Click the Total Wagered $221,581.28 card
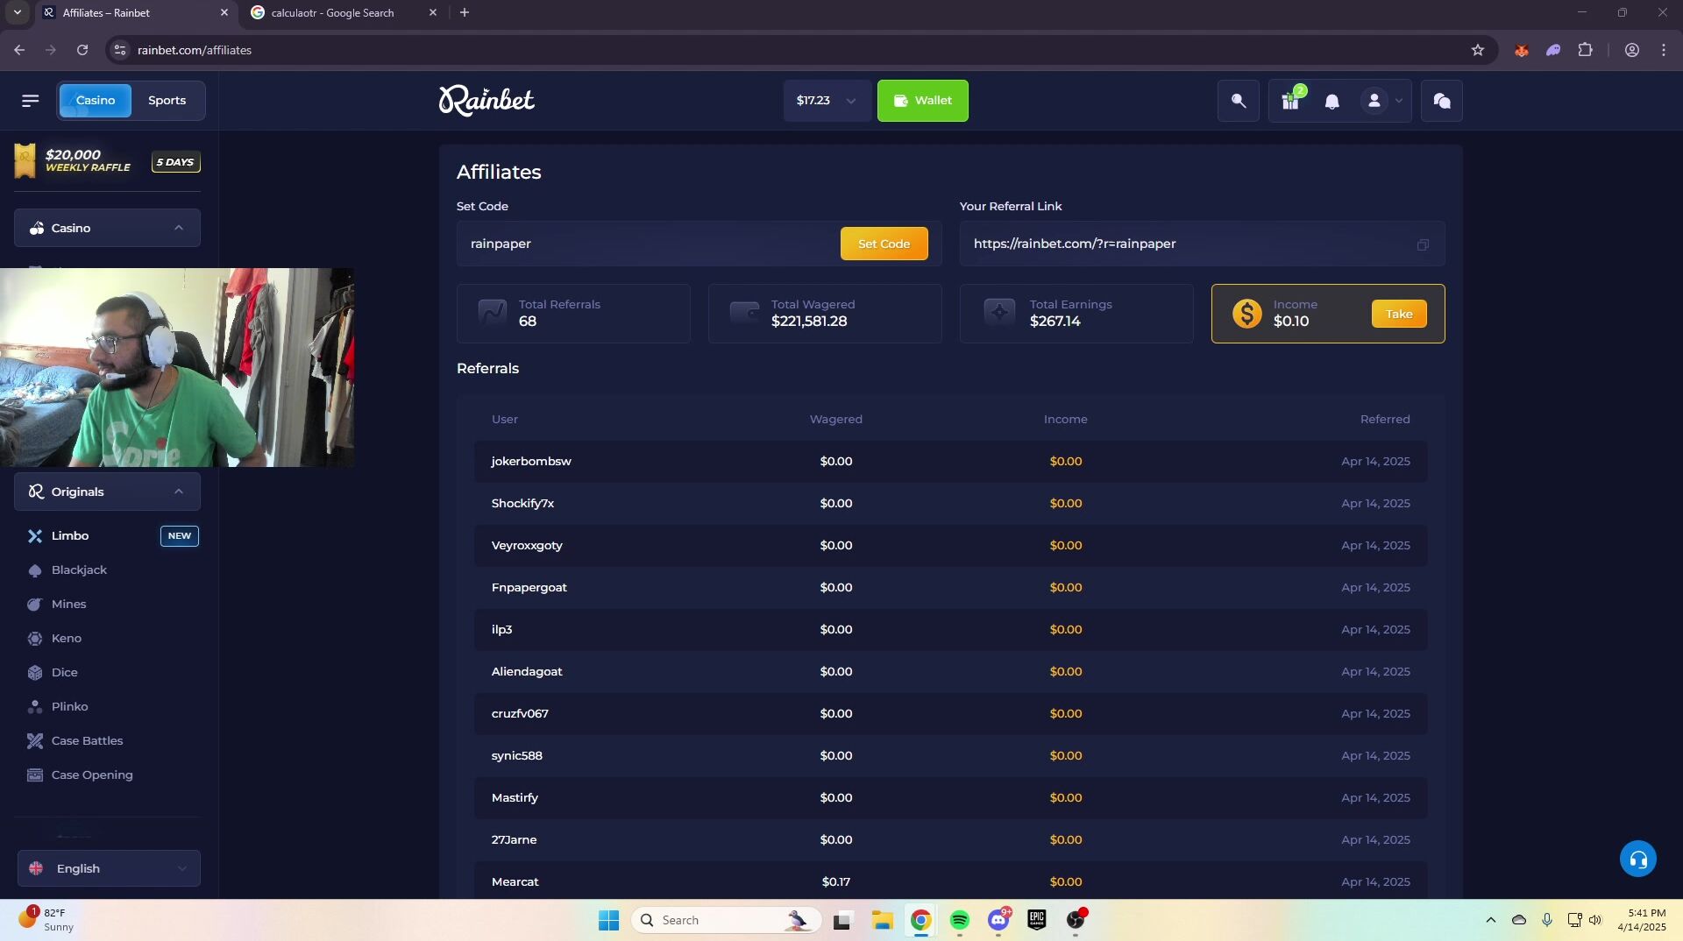 (824, 314)
